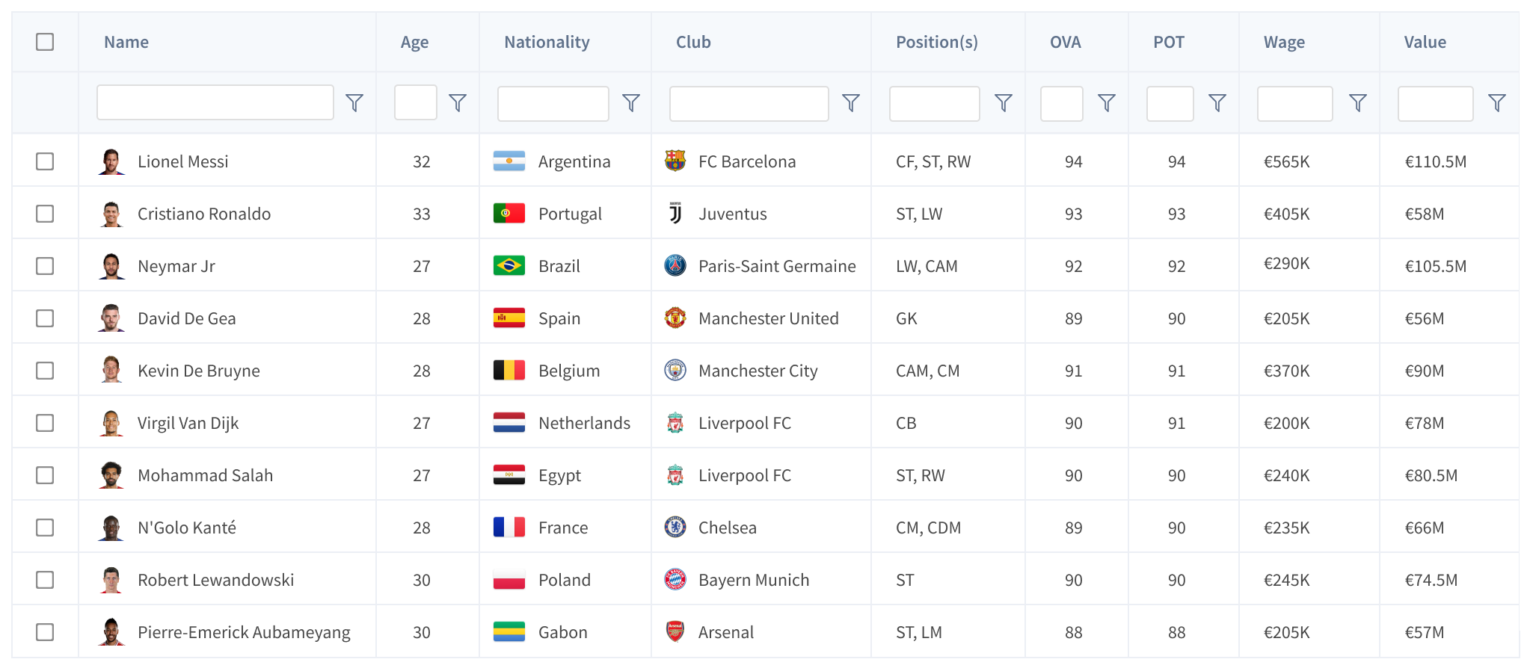Check the Kevin De Bruyne row checkbox

(x=45, y=371)
